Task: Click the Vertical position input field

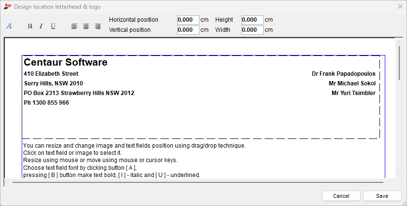Action: (x=188, y=30)
